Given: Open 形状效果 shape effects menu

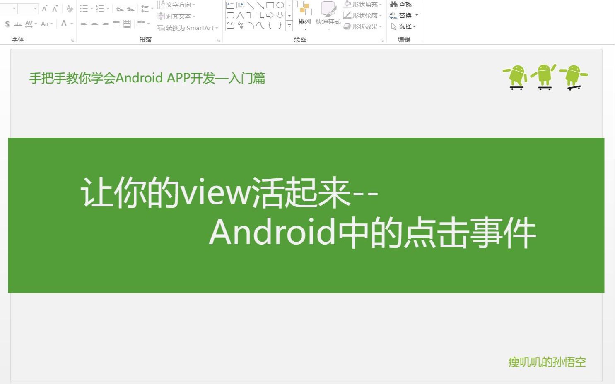Looking at the screenshot, I should click(363, 27).
